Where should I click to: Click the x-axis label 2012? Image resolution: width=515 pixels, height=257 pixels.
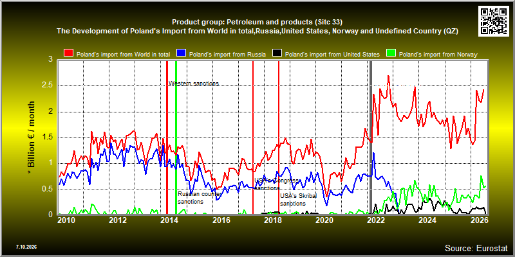click(118, 220)
